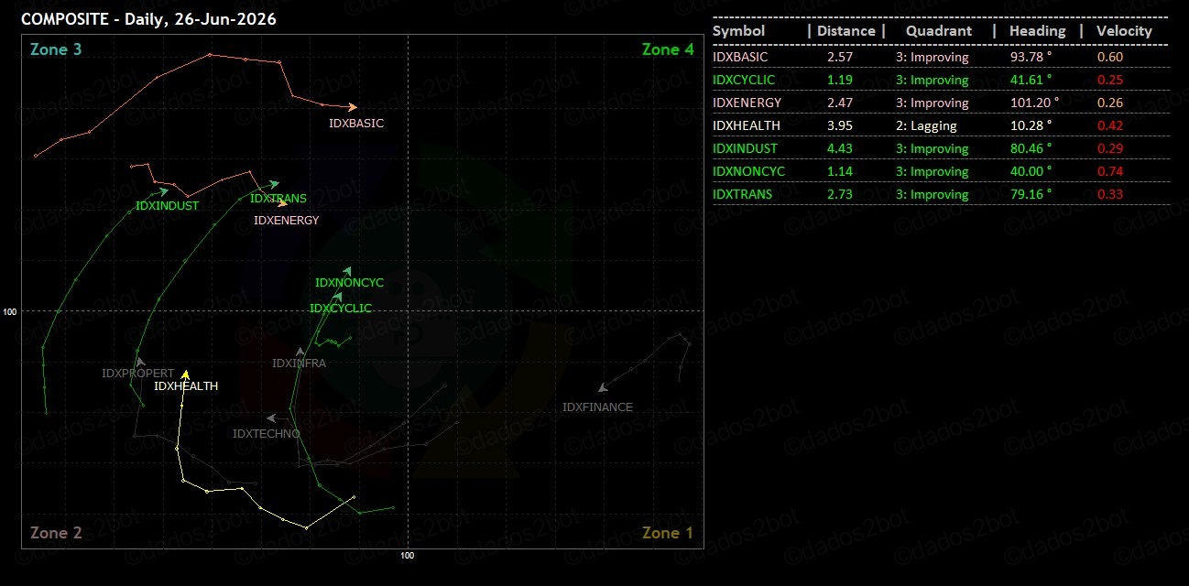Click the Zone 4 label
The image size is (1189, 586).
[x=668, y=49]
